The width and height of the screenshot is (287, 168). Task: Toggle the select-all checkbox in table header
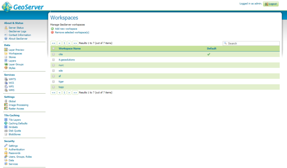(53, 49)
